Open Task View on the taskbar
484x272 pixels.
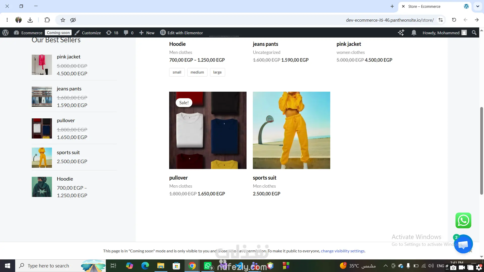click(113, 266)
